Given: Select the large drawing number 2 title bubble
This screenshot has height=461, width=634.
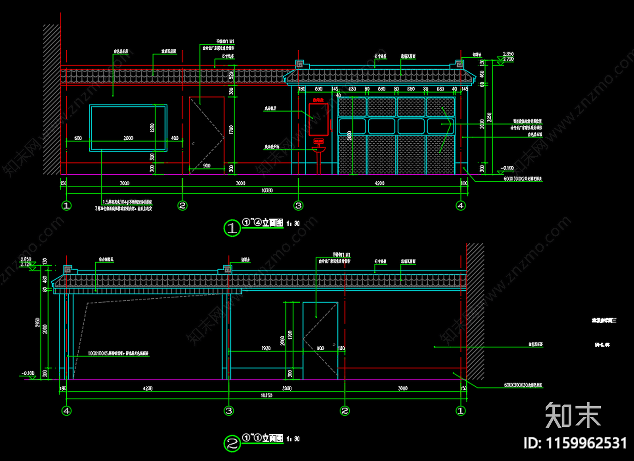Looking at the screenshot, I should coord(232,443).
